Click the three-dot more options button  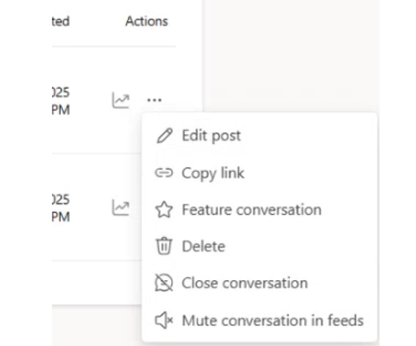tap(154, 100)
